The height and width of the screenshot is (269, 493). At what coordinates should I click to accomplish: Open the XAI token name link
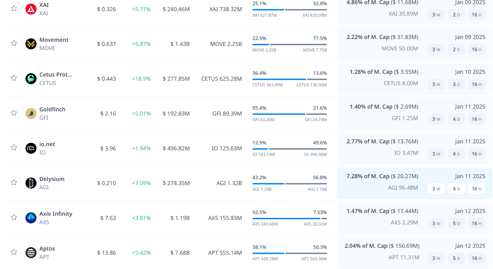pos(44,5)
